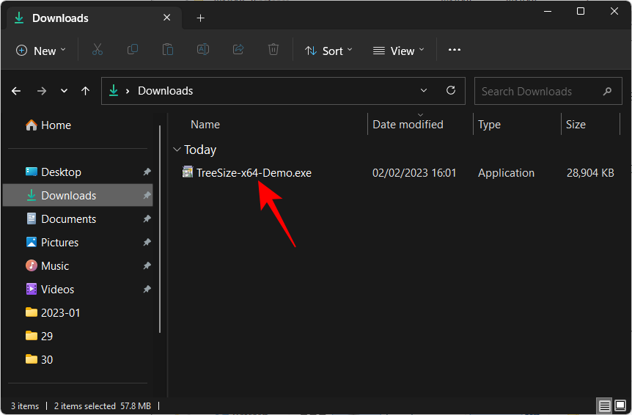This screenshot has height=415, width=632.
Task: Open folder 29 in the sidebar
Action: [x=78, y=336]
